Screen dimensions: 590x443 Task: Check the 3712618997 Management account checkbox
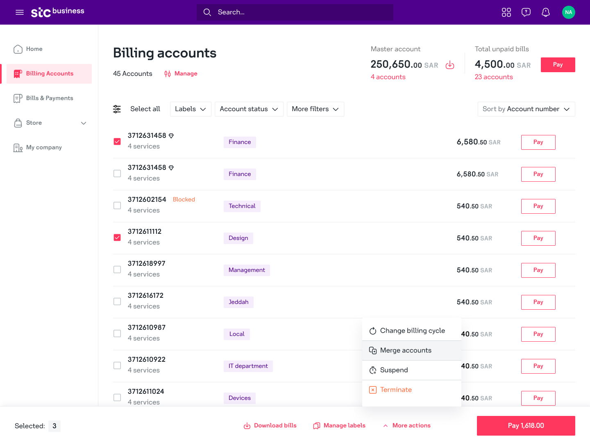click(117, 269)
